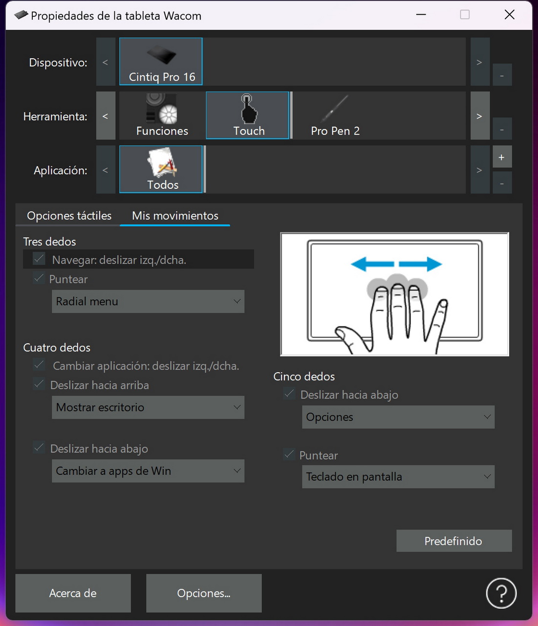538x626 pixels.
Task: Toggle Deslizar hacia abajo under Cuatro dedos
Action: [39, 448]
